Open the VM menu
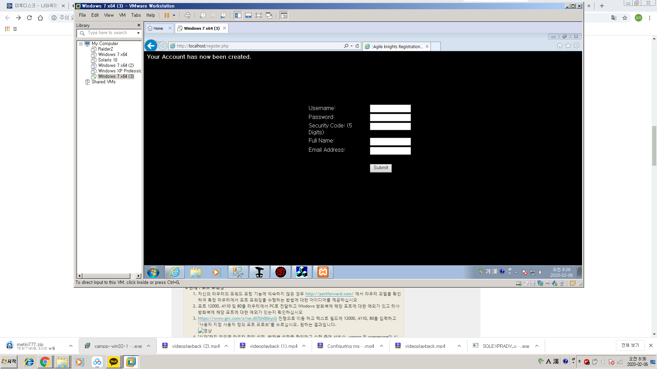This screenshot has width=657, height=369. tap(122, 15)
